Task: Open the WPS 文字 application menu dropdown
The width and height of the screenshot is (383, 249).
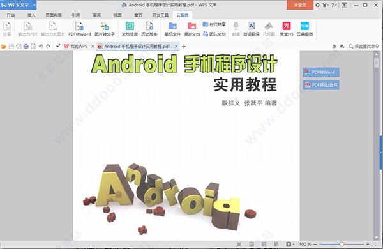Action: point(34,5)
